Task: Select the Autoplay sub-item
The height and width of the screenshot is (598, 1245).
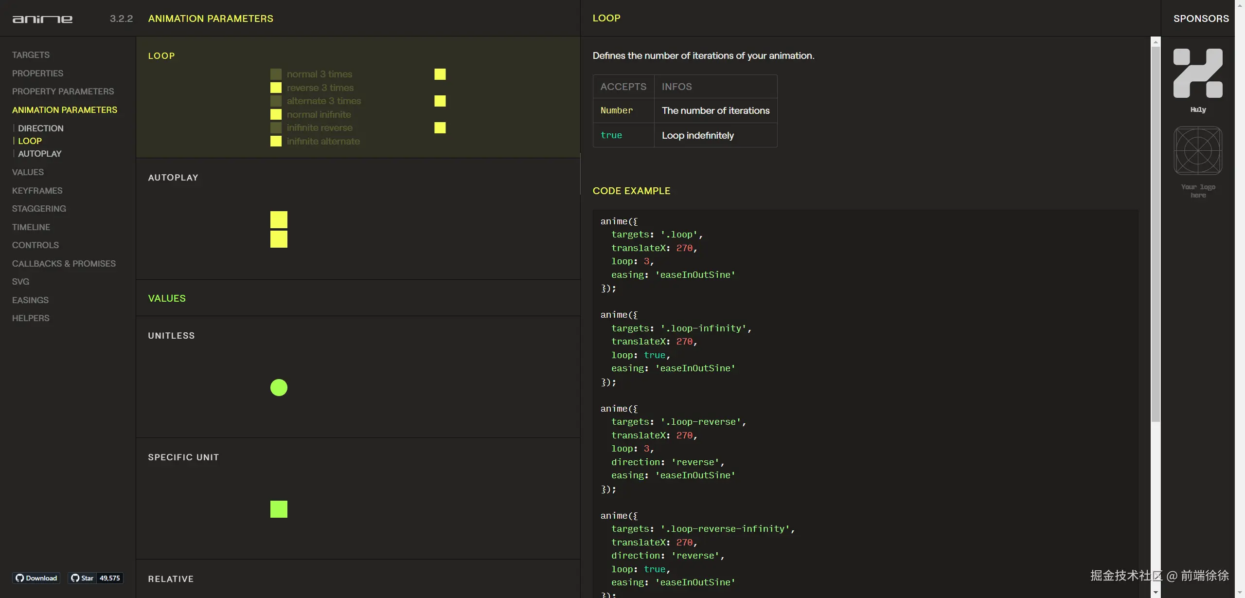Action: coord(40,154)
